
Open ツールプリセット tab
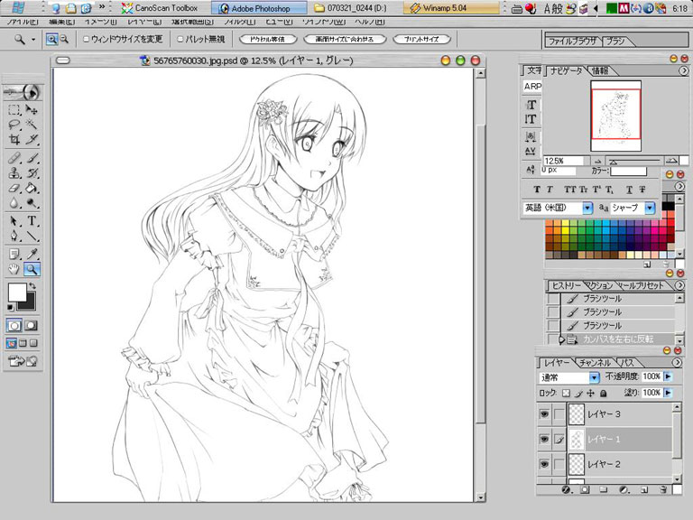coord(642,286)
